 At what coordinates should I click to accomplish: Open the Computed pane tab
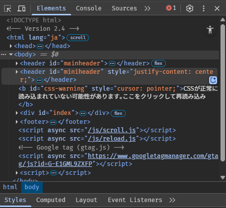tap(51, 200)
